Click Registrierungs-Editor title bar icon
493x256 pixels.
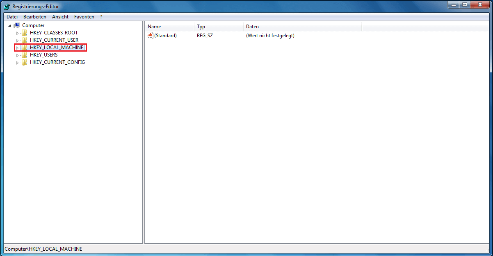(7, 6)
